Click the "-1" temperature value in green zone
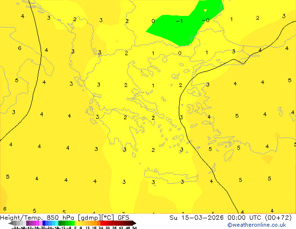 pyautogui.click(x=179, y=21)
